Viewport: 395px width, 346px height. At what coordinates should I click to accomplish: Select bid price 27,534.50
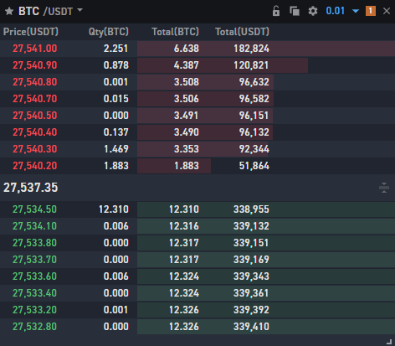pos(35,209)
